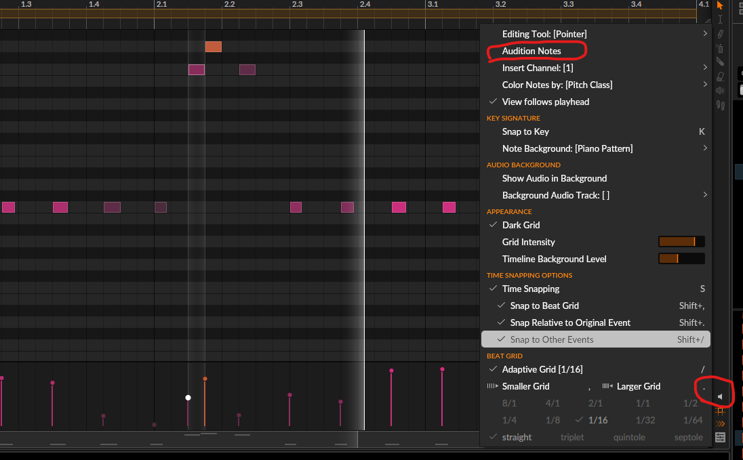Click the orange velocity stem handle

tap(205, 379)
